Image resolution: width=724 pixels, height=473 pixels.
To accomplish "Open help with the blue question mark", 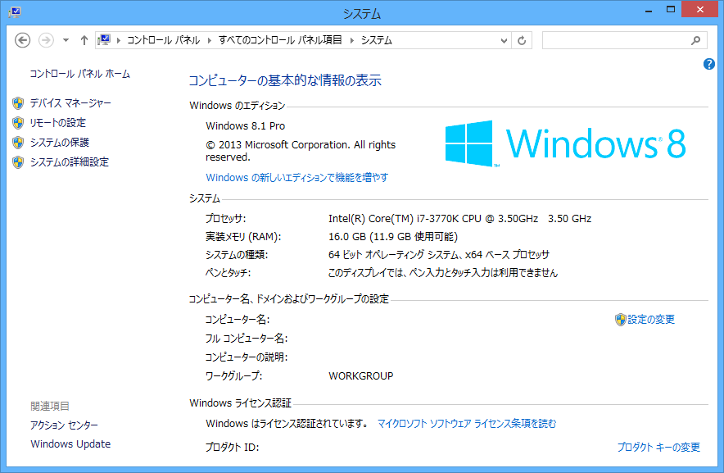I will pos(708,64).
